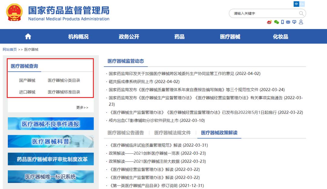The height and width of the screenshot is (189, 327).
Task: Open 《第一类医疗器械产品目录》修订说明 link
Action: (156, 186)
